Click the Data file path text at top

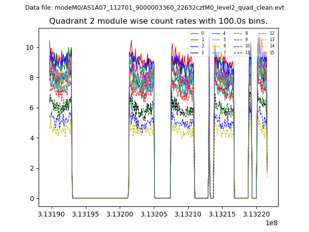[154, 7]
